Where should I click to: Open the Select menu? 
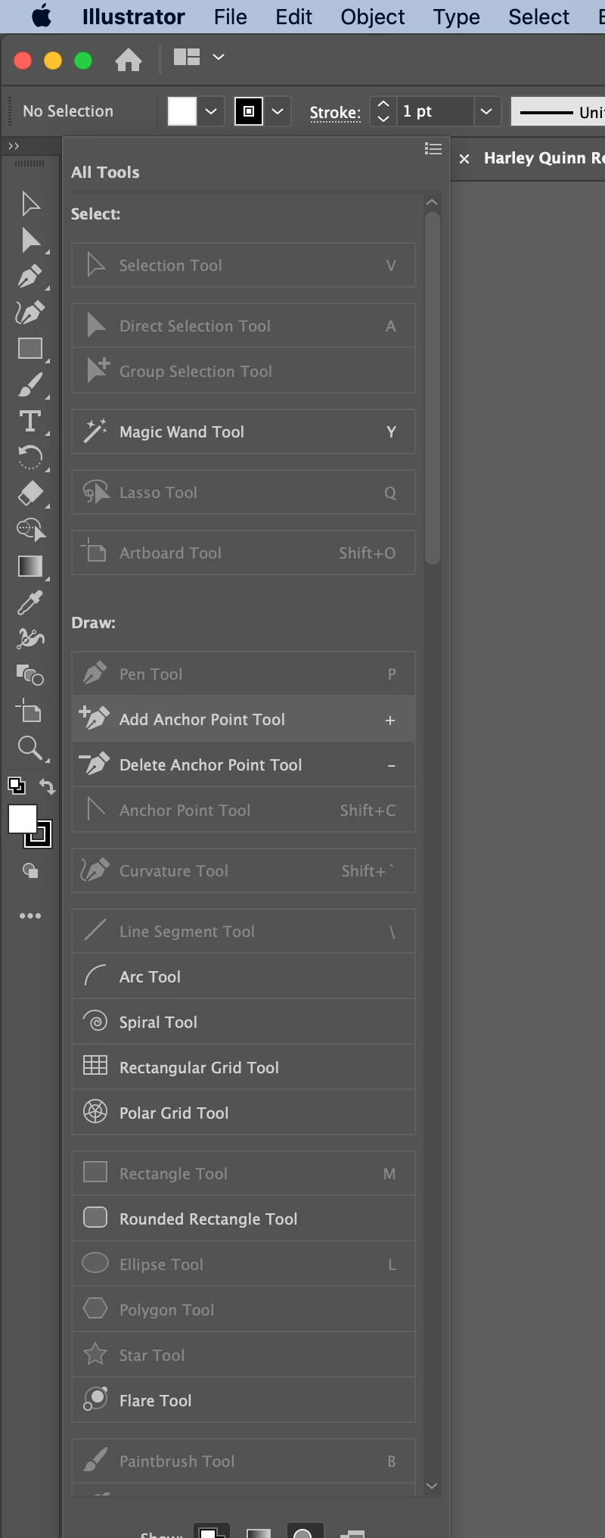click(539, 17)
